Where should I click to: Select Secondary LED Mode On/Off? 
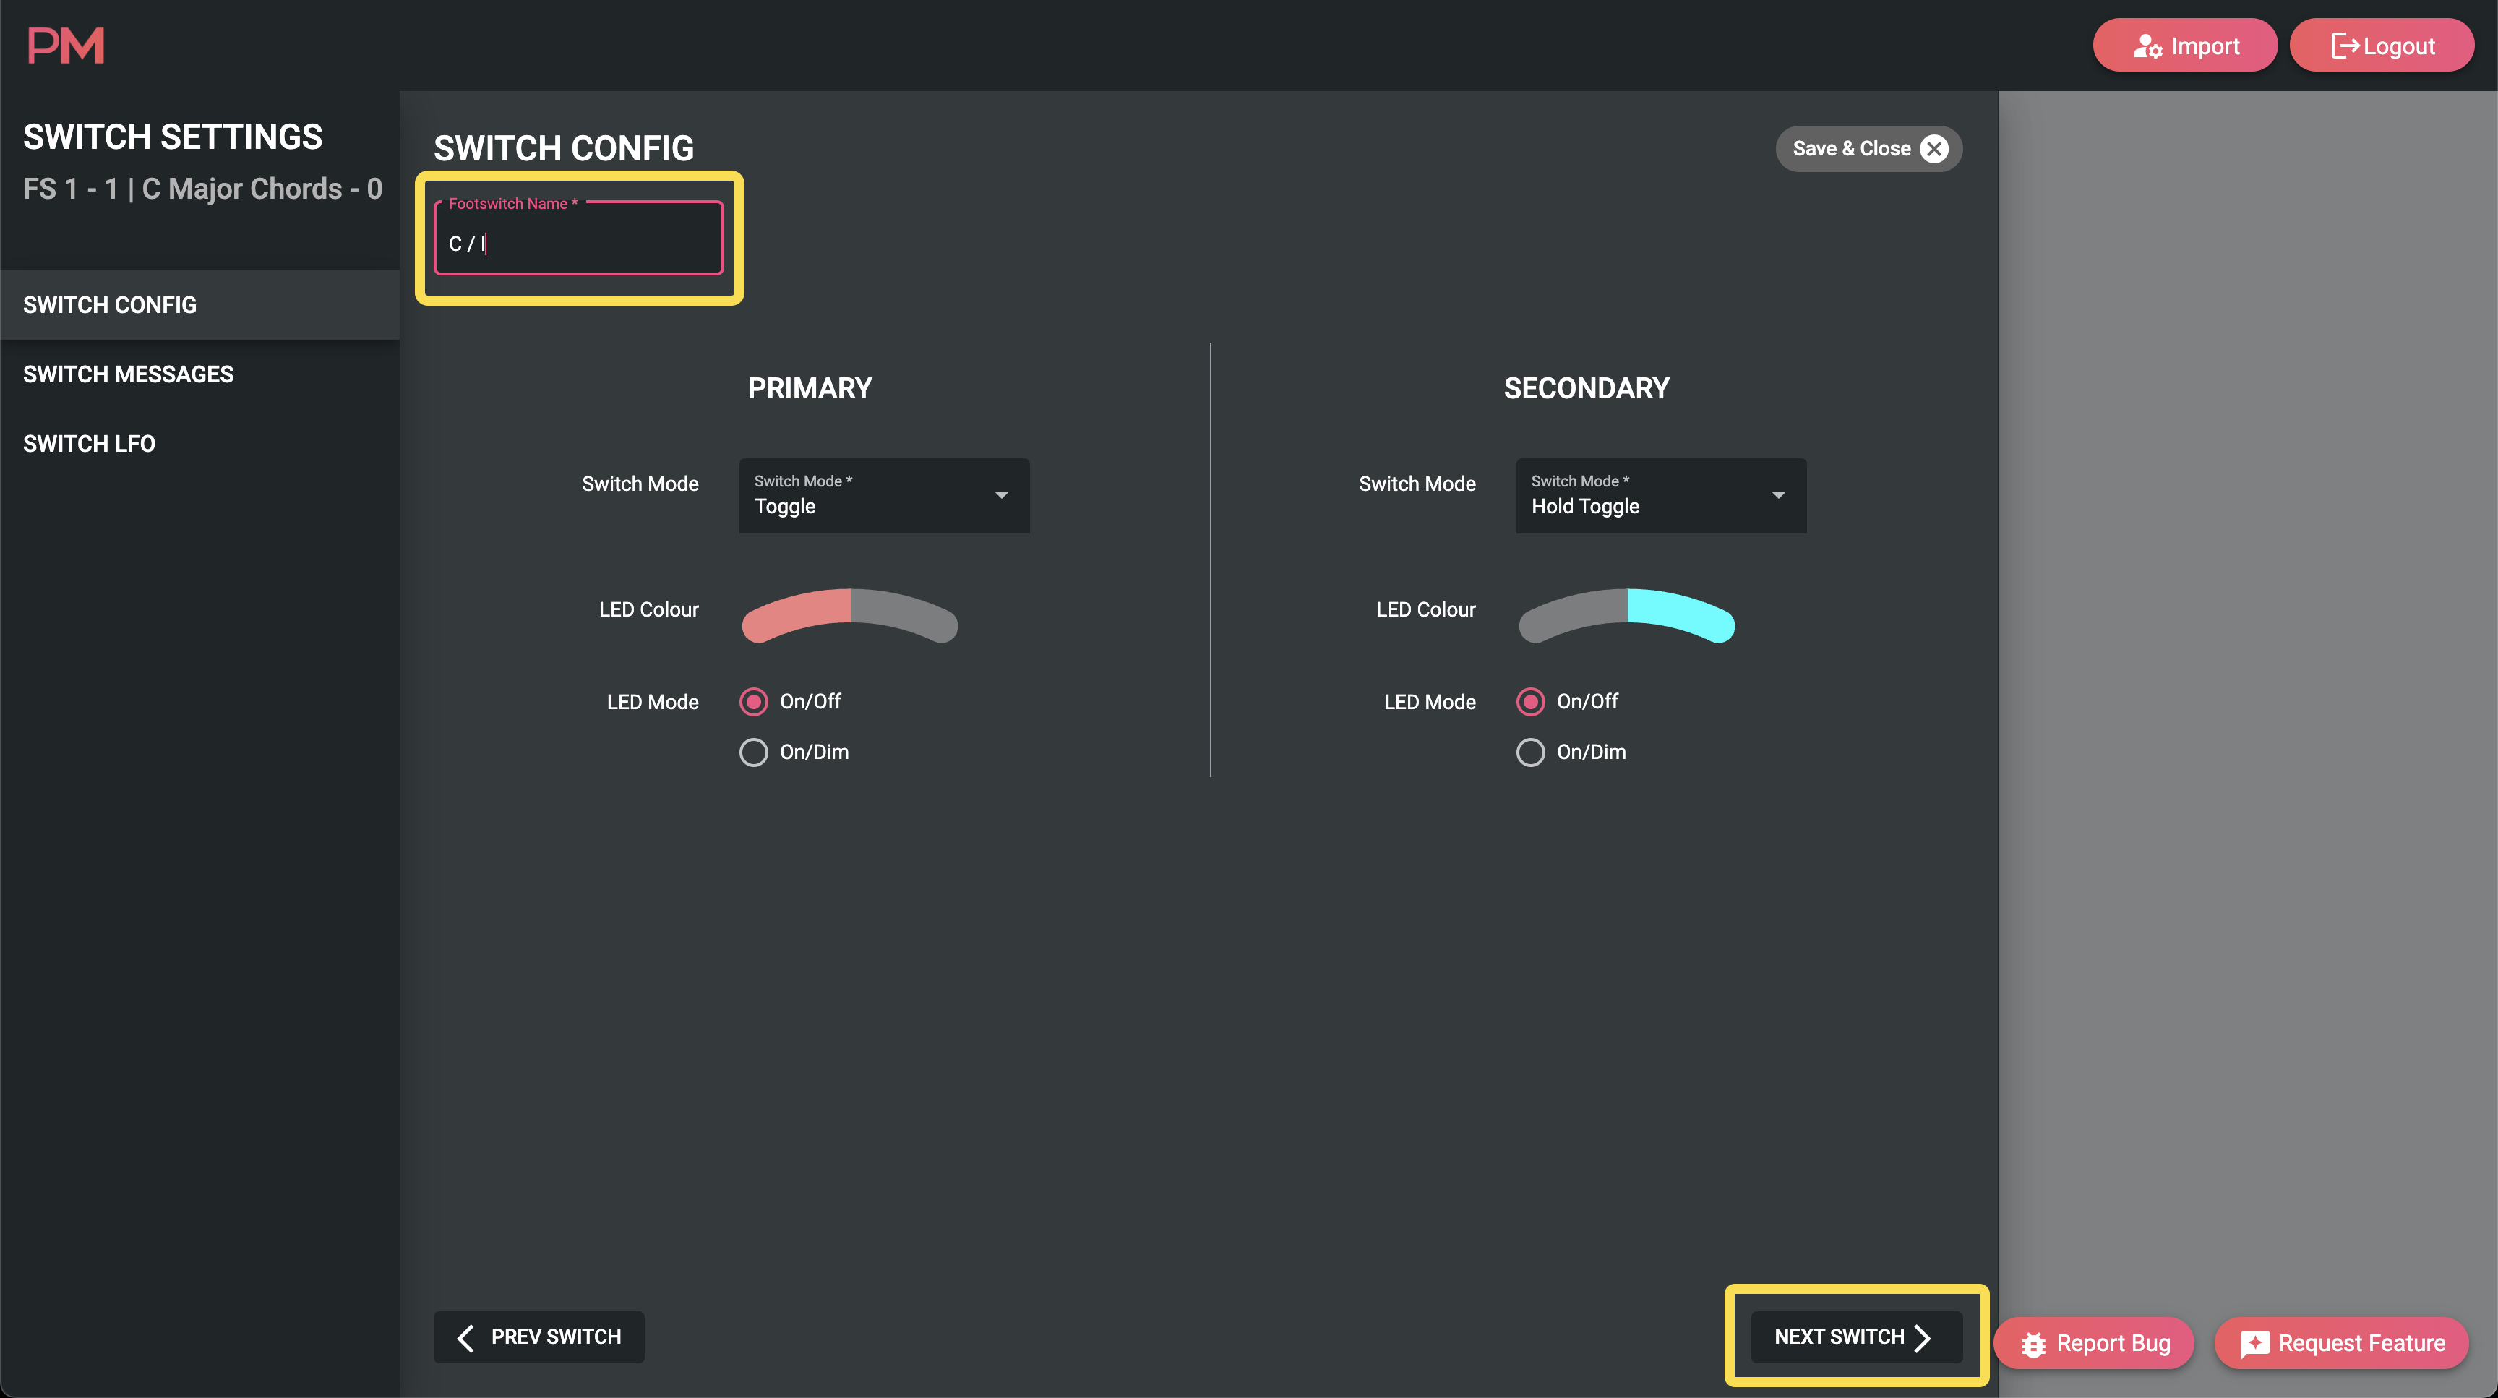tap(1530, 702)
